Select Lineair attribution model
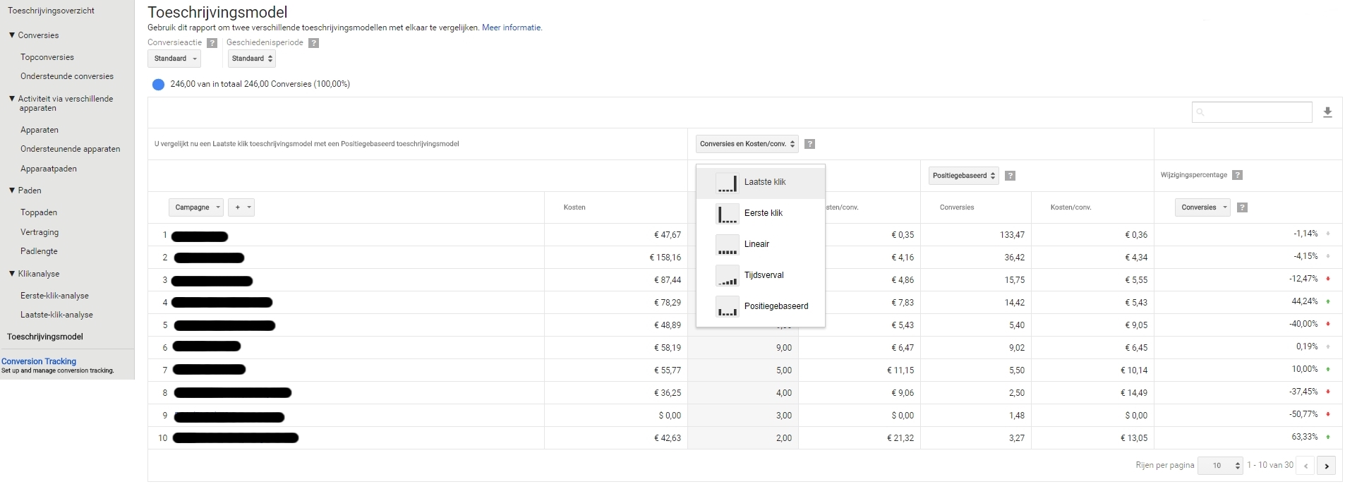Image resolution: width=1345 pixels, height=489 pixels. click(x=761, y=245)
